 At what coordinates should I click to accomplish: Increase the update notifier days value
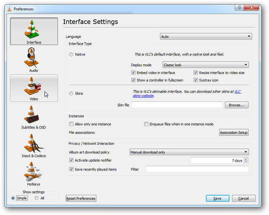coord(246,159)
